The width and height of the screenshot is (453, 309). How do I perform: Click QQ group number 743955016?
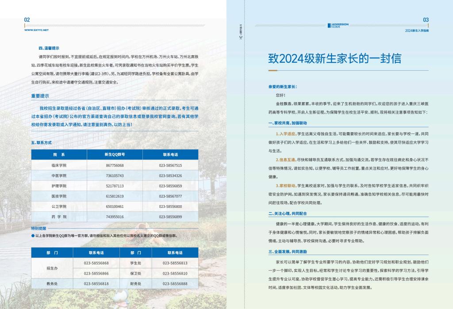115,217
